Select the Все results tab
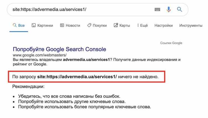The image size is (208, 118). click(19, 25)
